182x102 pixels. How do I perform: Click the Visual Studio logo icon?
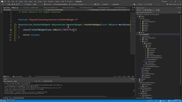(2, 1)
